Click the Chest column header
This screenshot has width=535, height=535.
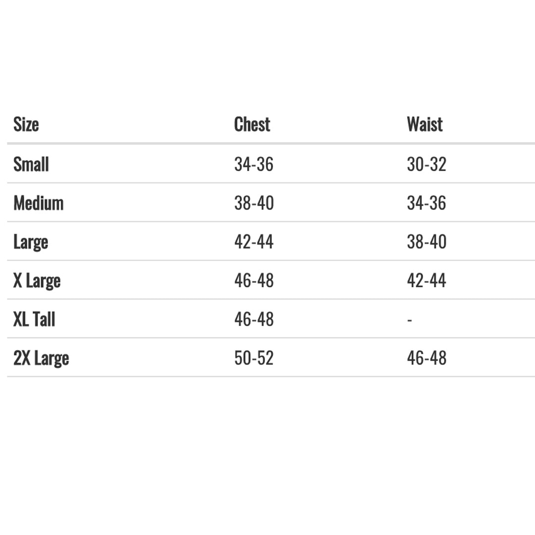[252, 124]
